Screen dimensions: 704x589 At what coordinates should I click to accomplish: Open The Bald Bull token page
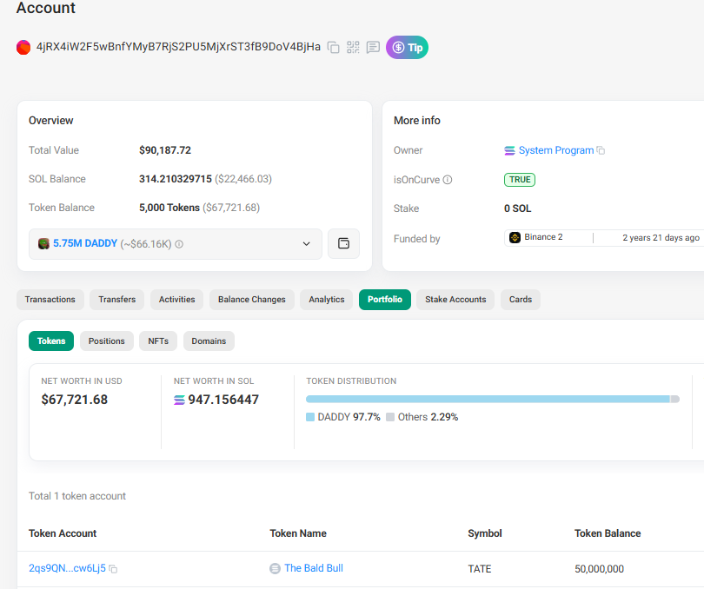[x=314, y=568]
